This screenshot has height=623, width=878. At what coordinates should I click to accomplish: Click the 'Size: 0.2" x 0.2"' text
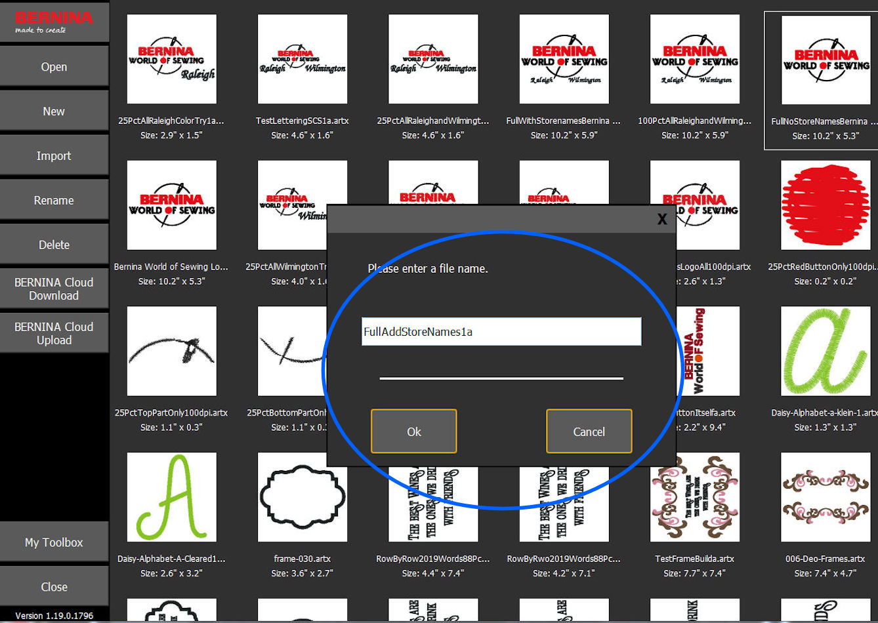(x=826, y=281)
